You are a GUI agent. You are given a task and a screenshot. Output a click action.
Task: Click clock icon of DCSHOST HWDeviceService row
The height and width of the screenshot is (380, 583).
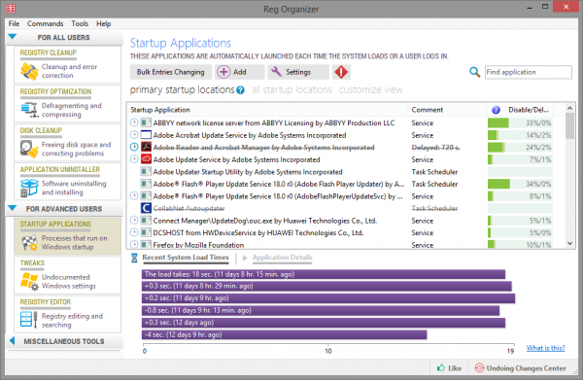coord(134,232)
